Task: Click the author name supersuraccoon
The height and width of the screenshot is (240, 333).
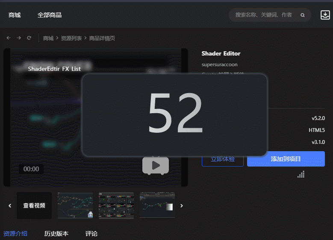Action: tap(220, 64)
